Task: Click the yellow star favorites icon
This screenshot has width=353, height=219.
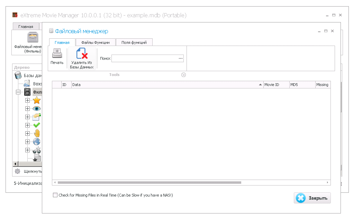Action: (37, 100)
